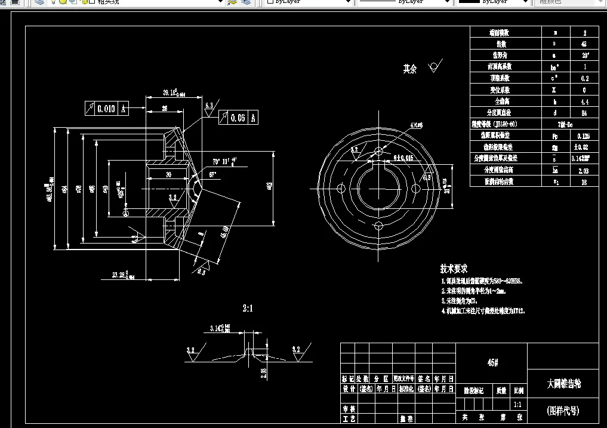Screen dimensions: 607x428
Task: Select the 分度圆直径 row label
Action: click(x=499, y=113)
